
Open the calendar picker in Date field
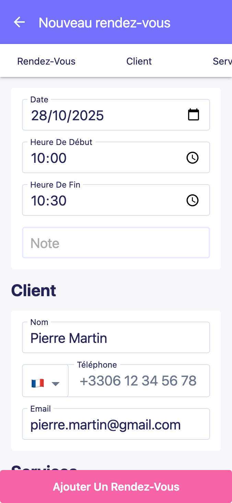pyautogui.click(x=194, y=115)
